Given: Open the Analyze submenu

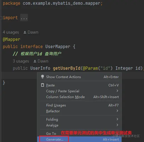Looking at the screenshot, I should tap(80, 125).
